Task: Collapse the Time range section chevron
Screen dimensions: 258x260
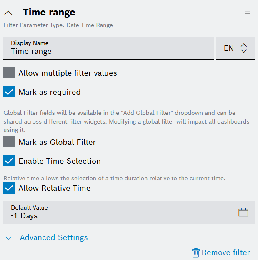Action: pos(8,13)
